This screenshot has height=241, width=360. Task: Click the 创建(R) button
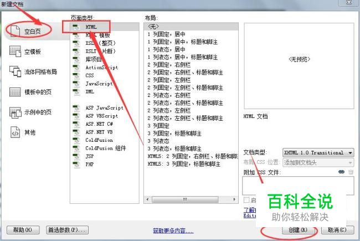coord(298,230)
